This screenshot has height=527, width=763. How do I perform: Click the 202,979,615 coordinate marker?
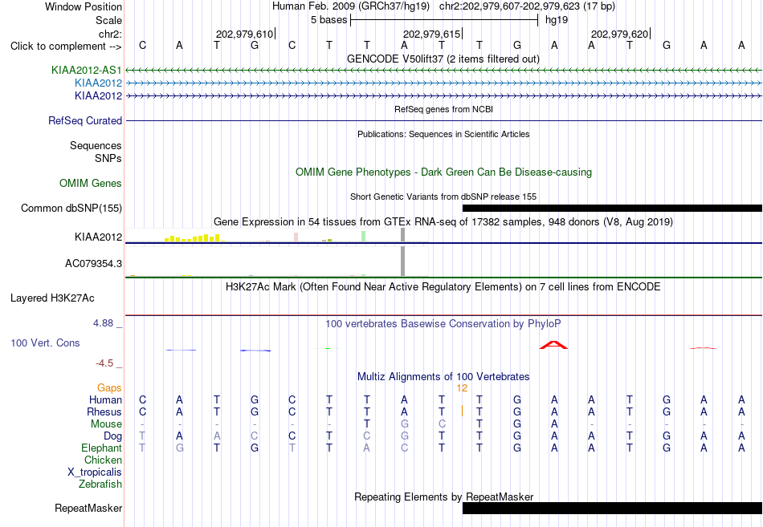click(x=432, y=34)
